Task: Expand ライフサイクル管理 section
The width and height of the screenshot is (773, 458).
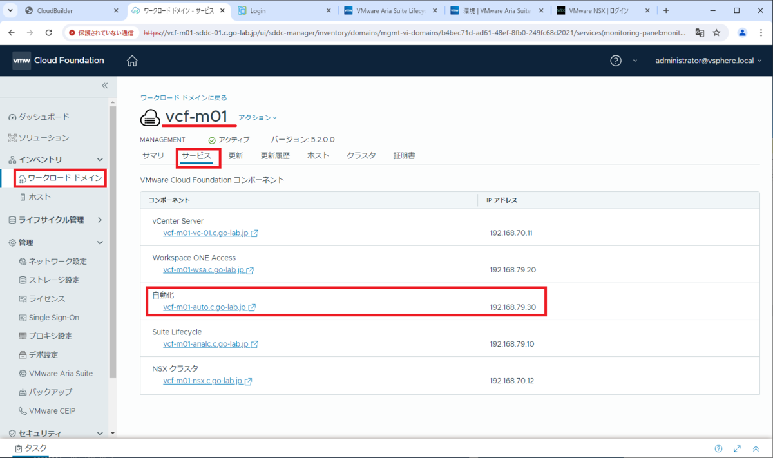Action: pos(100,220)
